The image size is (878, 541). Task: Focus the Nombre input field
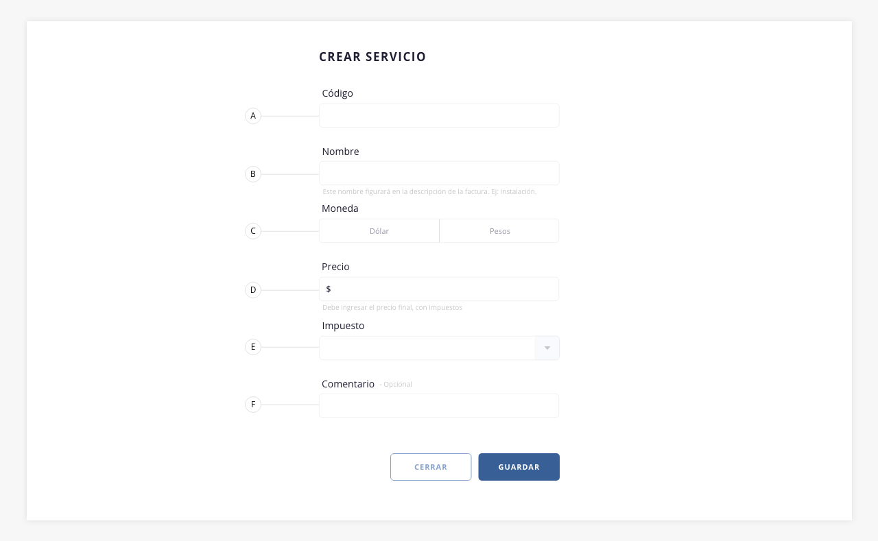(x=439, y=173)
